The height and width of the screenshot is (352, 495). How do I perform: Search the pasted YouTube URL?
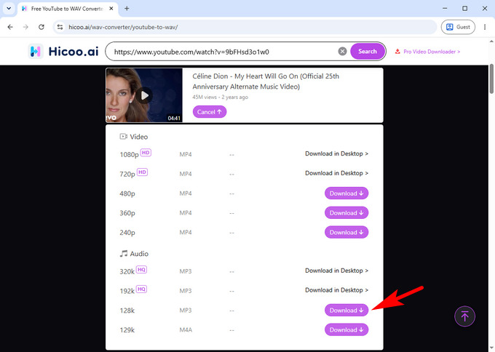coord(368,52)
